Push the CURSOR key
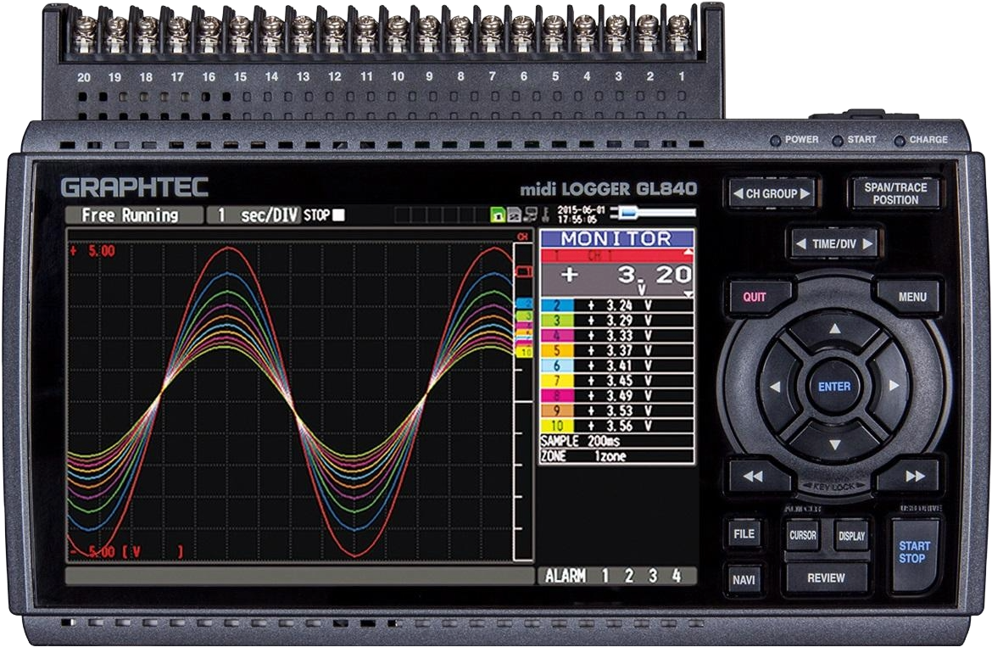The width and height of the screenshot is (992, 647). click(803, 535)
